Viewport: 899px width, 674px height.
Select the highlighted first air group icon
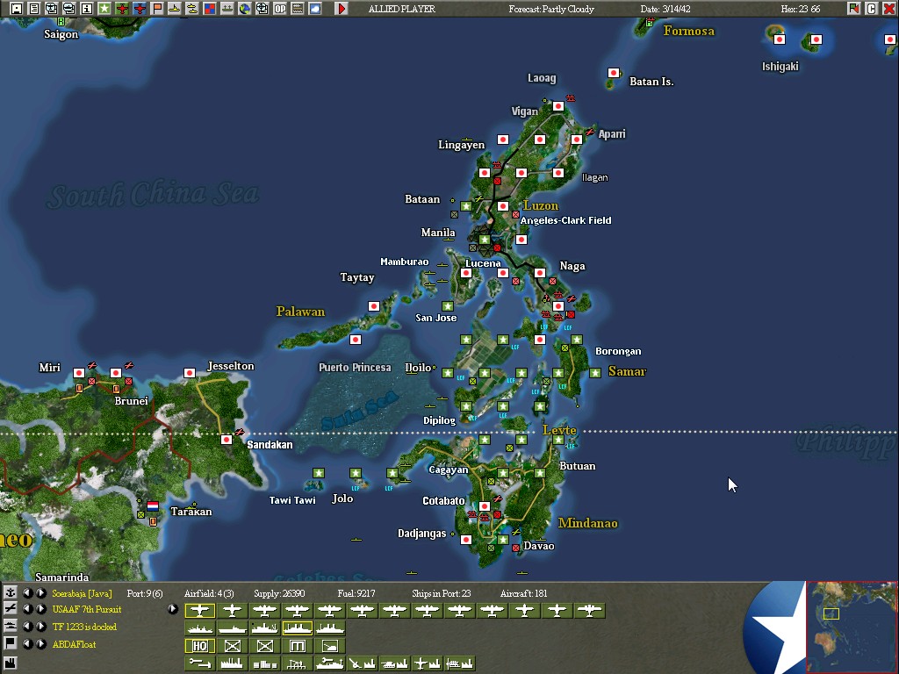(200, 611)
